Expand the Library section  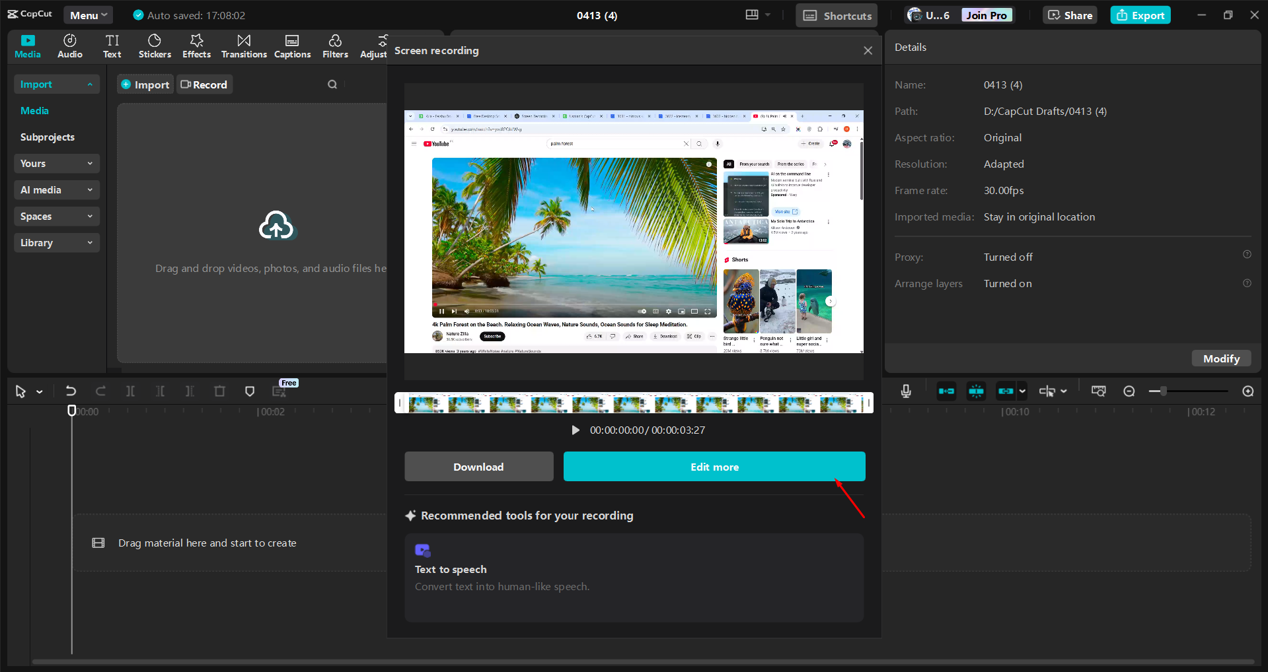[56, 243]
